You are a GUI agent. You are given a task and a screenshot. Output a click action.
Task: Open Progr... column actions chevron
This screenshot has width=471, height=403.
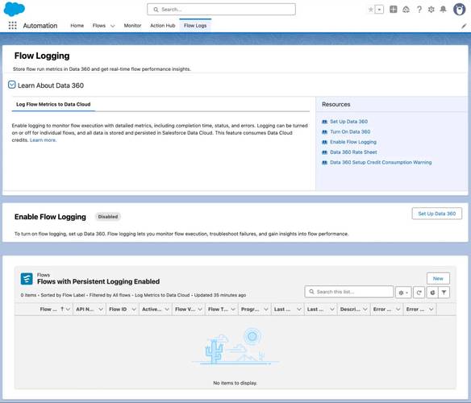(266, 309)
